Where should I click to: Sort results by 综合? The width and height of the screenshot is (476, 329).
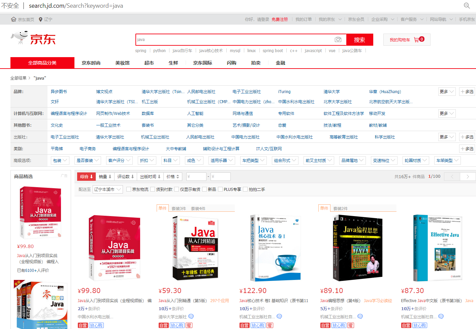click(87, 176)
